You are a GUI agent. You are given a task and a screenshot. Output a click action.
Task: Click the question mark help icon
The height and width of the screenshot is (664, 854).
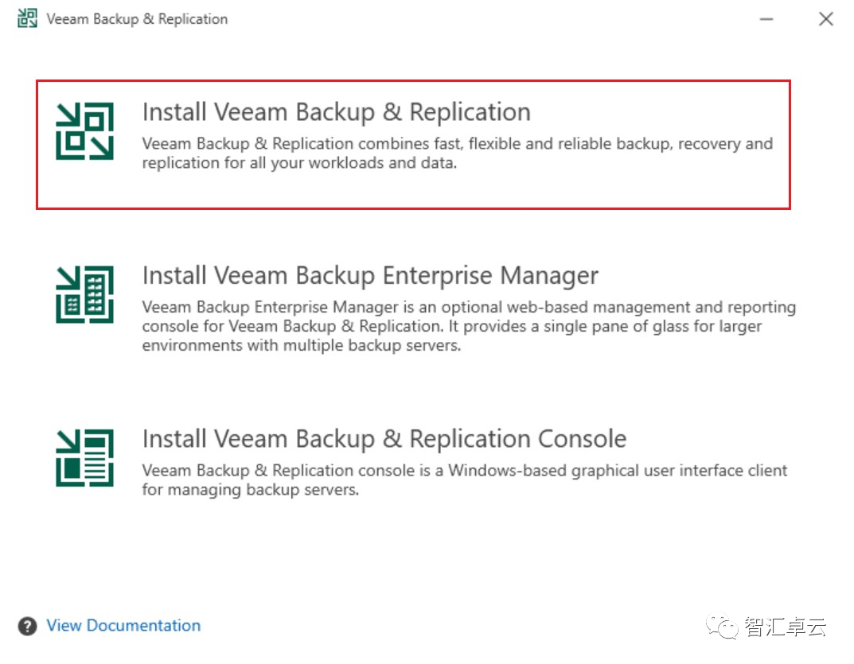[27, 626]
